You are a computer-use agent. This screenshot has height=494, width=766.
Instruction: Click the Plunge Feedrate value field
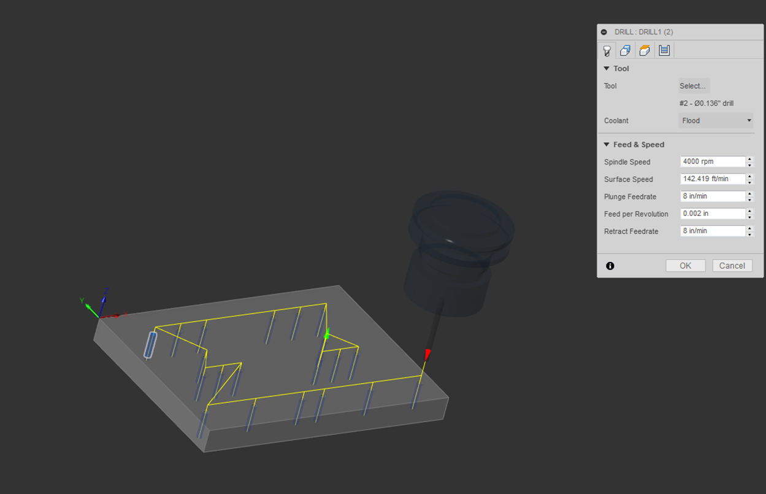[x=713, y=197]
